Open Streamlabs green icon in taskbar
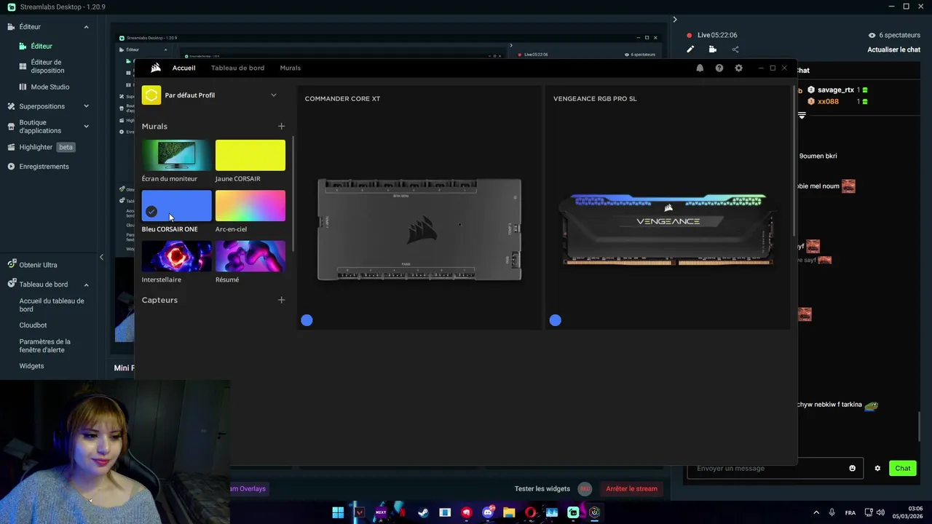Screen dimensions: 932x524 click(x=573, y=512)
